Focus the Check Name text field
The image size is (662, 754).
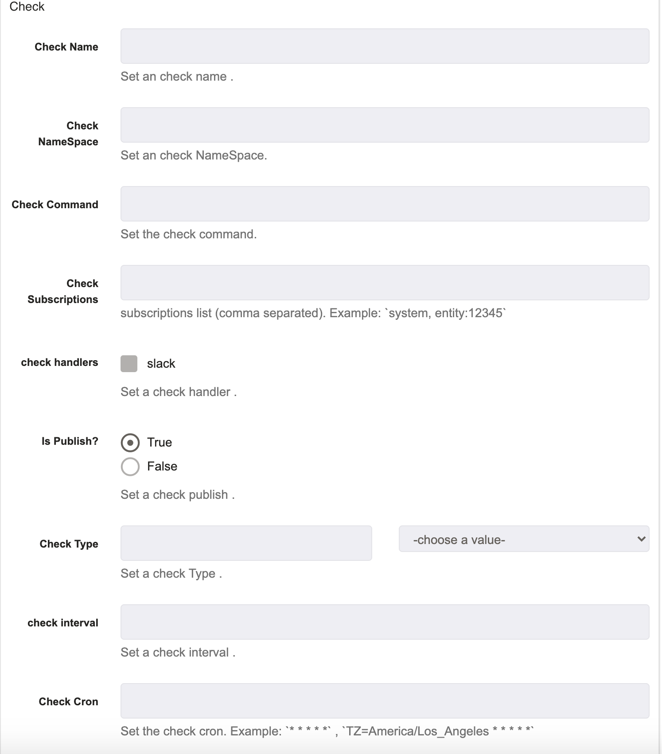click(385, 46)
